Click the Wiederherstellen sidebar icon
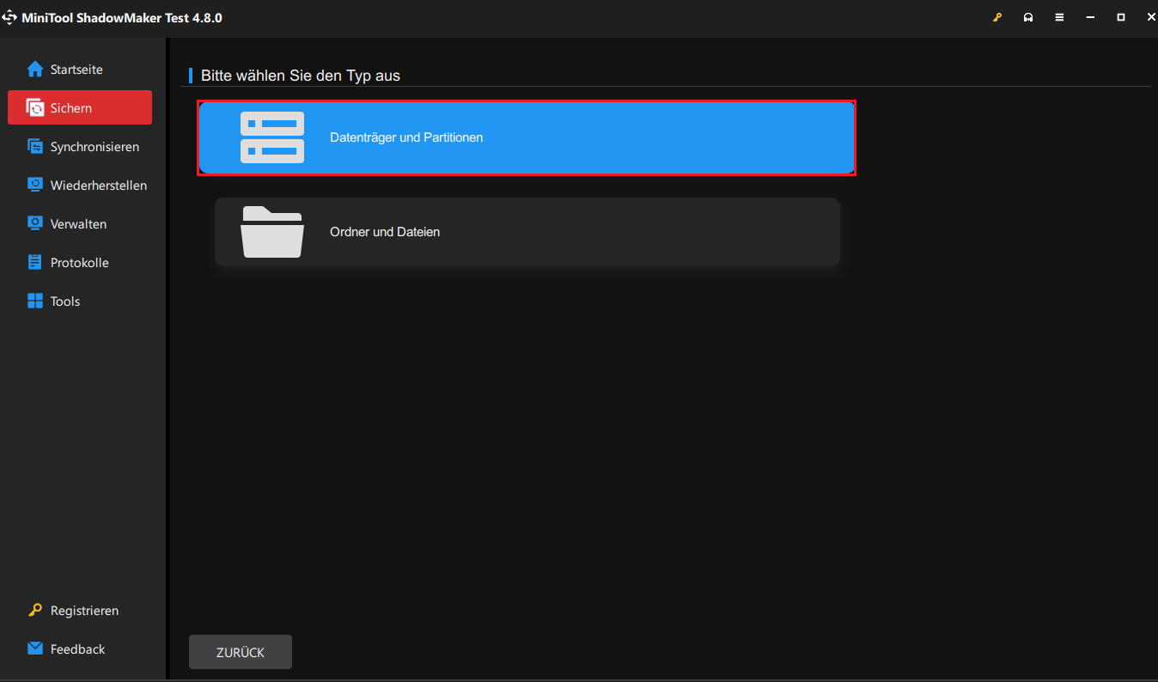The image size is (1158, 682). tap(35, 185)
